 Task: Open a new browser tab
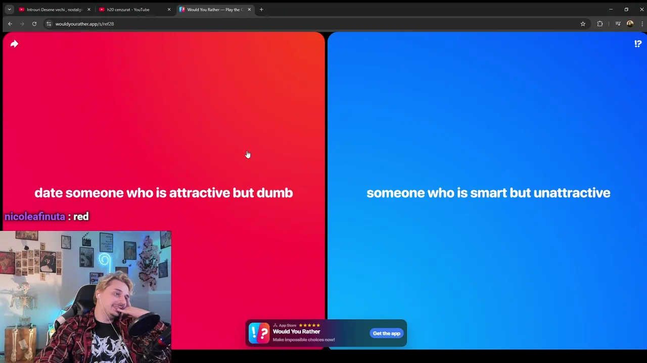tap(261, 10)
